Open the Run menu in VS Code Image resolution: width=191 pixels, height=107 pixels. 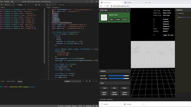(x=1, y=1)
